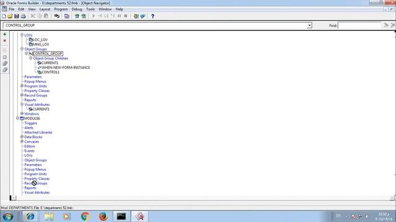Screen dimensions: 396x222
Task: Click the Paste clipboard icon
Action: pyautogui.click(x=46, y=16)
